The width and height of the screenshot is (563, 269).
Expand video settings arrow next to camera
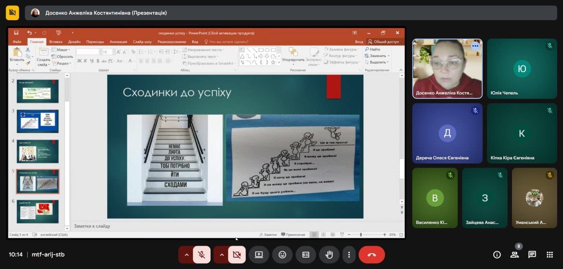coord(221,255)
